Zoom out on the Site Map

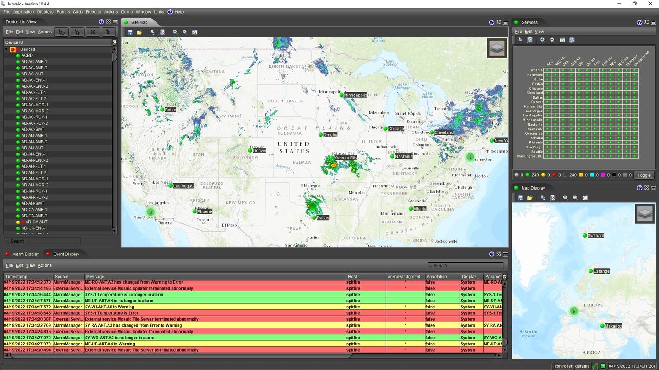tap(185, 32)
